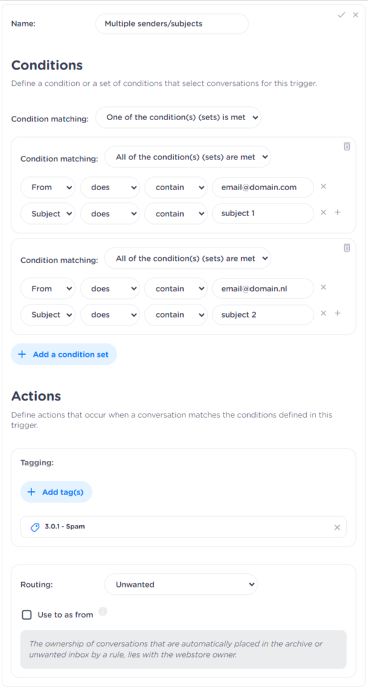Remove the 3.0.1 - Spam tag

click(337, 527)
